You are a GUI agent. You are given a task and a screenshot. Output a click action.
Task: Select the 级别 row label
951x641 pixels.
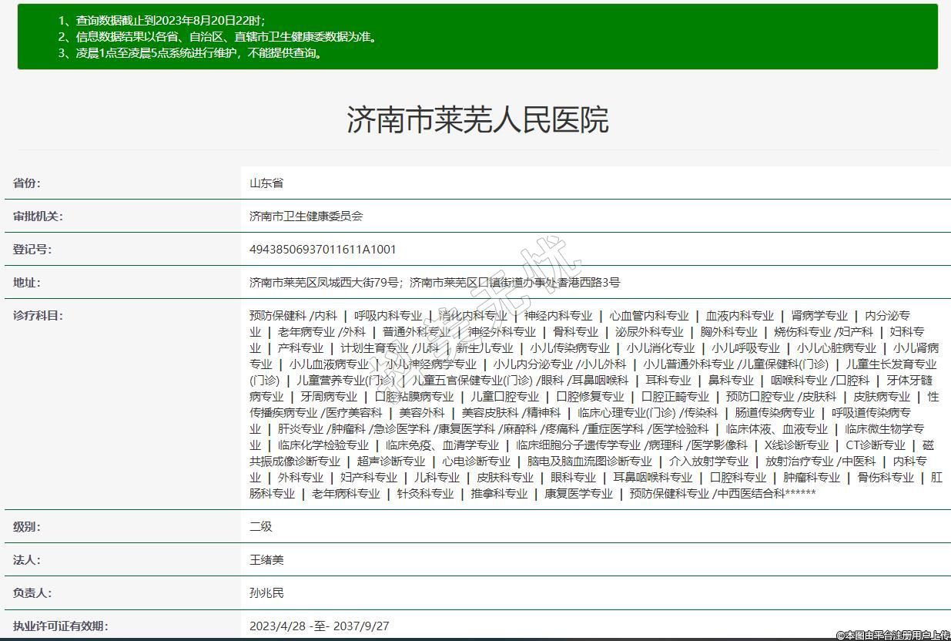pyautogui.click(x=27, y=527)
